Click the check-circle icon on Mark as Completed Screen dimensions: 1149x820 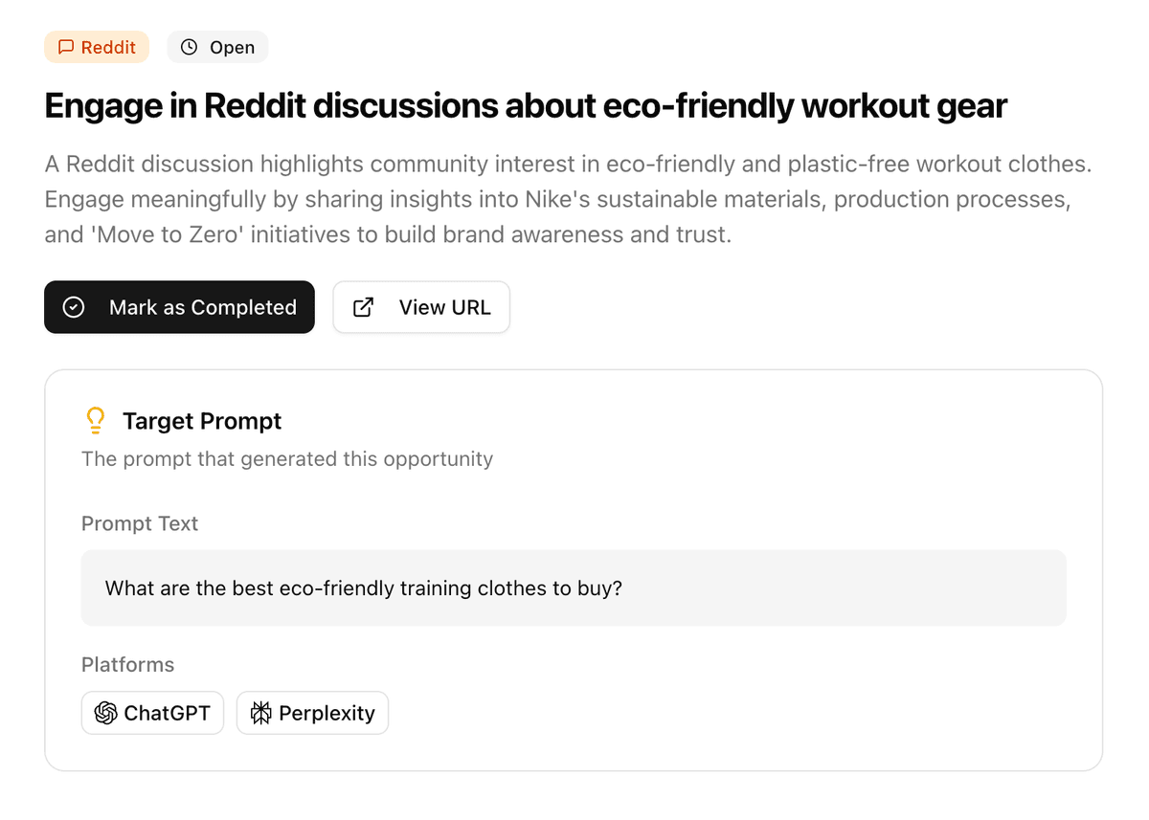click(x=74, y=307)
